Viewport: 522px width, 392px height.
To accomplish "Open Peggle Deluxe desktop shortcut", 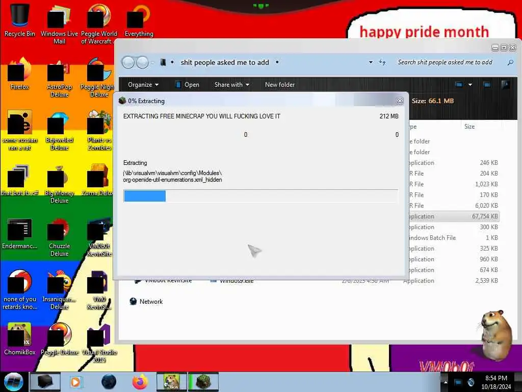I will [59, 339].
